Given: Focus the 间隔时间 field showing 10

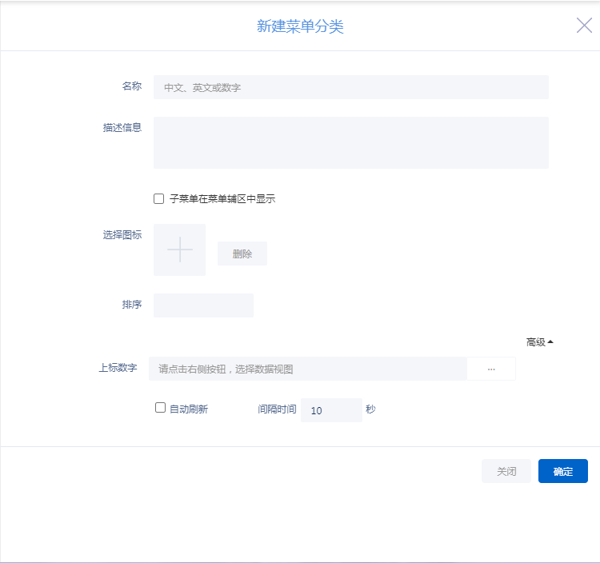Looking at the screenshot, I should [330, 410].
